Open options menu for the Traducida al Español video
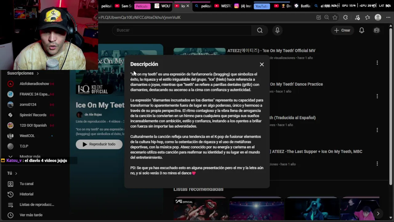394x222 pixels. [377, 130]
